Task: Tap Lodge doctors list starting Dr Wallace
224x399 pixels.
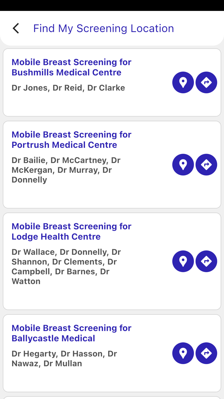Action: tap(66, 267)
